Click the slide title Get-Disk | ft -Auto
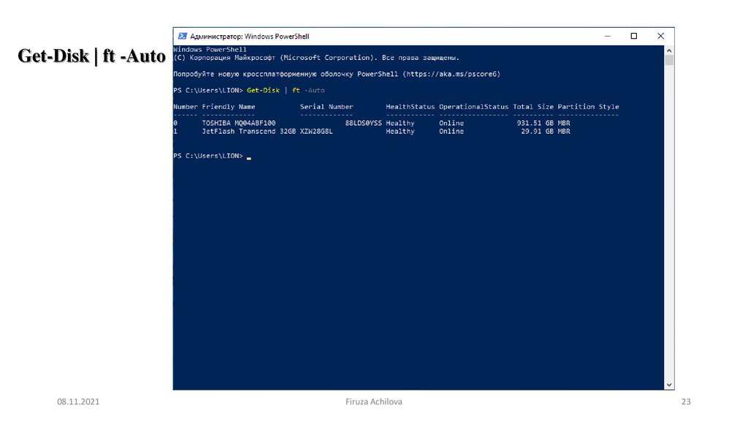 click(x=91, y=56)
